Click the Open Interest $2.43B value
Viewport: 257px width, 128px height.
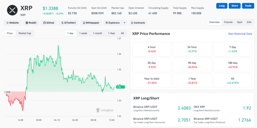[133, 13]
